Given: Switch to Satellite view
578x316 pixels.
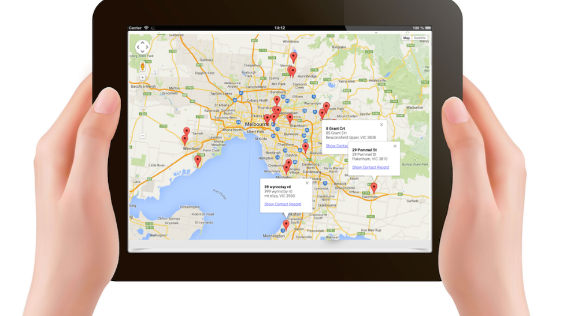Looking at the screenshot, I should point(420,38).
